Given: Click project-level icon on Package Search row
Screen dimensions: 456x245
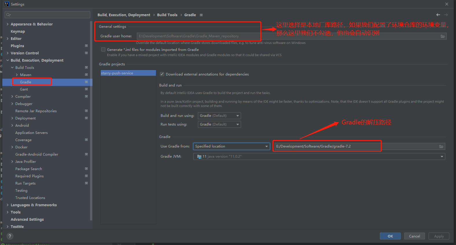Looking at the screenshot, I should pos(86,169).
